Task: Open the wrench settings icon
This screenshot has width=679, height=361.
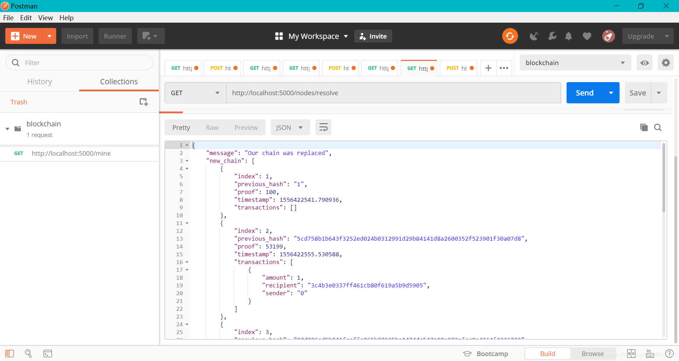Action: point(552,36)
